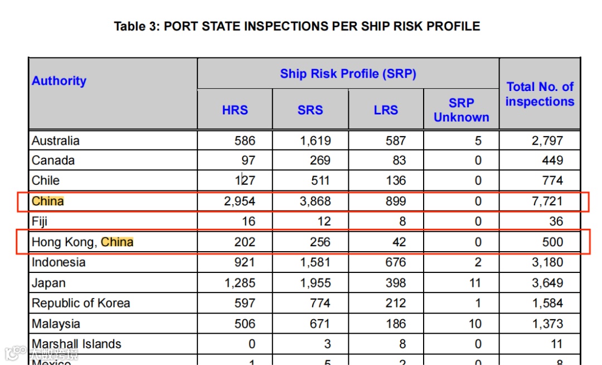Select Australia's SRS value 1,619
Image resolution: width=602 pixels, height=365 pixels.
(x=315, y=141)
